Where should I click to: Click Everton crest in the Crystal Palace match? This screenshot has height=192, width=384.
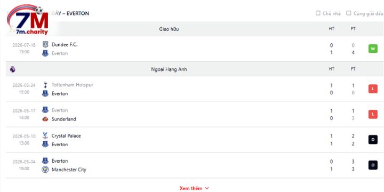45,144
